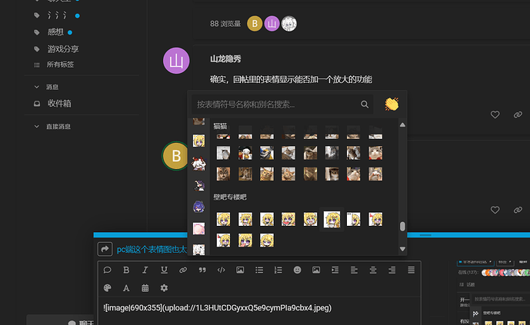The width and height of the screenshot is (530, 325).
Task: Align text left in the composer
Action: [x=354, y=270]
